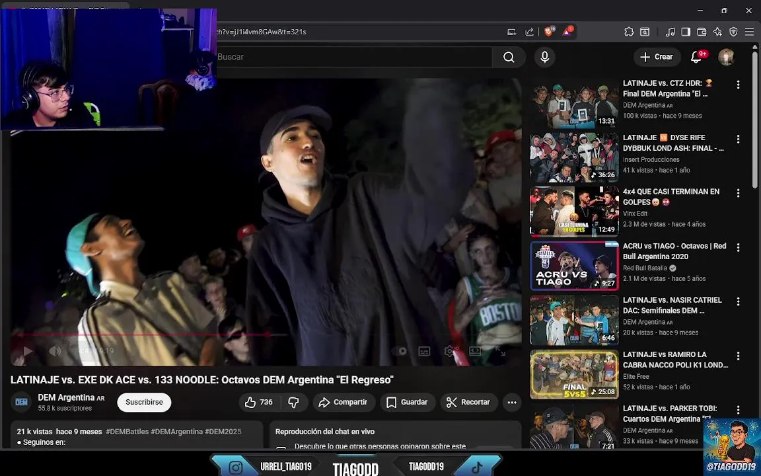Click the share page icon in address bar
This screenshot has width=761, height=476.
point(530,32)
